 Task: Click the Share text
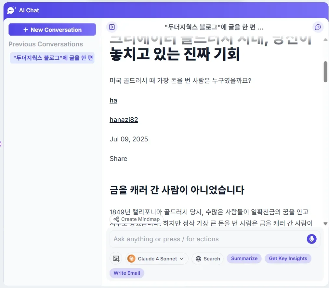[118, 159]
